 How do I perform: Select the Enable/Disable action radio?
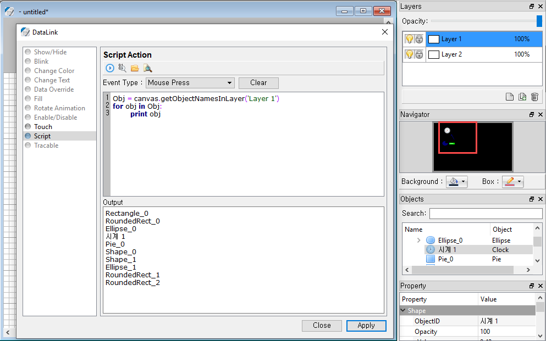coord(28,118)
